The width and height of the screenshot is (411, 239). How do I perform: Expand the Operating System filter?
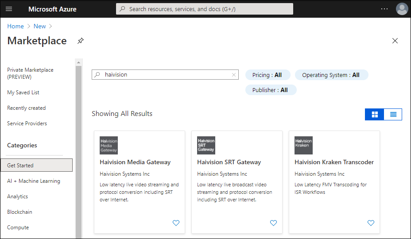pyautogui.click(x=331, y=75)
